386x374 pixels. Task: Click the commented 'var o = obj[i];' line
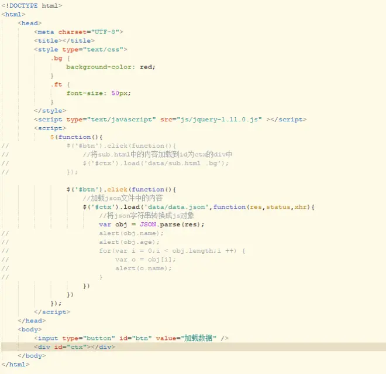point(146,260)
